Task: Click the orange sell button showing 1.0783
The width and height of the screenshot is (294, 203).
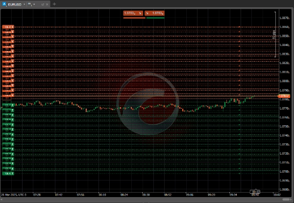Action: point(133,13)
